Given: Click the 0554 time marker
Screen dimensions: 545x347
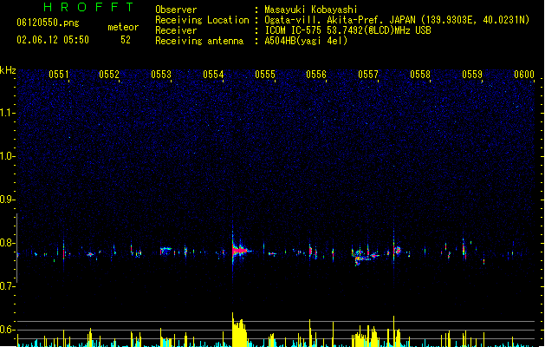Looking at the screenshot, I should point(213,75).
